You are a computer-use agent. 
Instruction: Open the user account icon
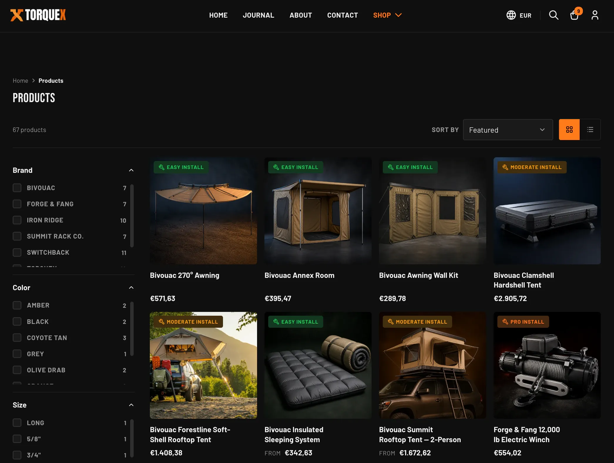(595, 15)
